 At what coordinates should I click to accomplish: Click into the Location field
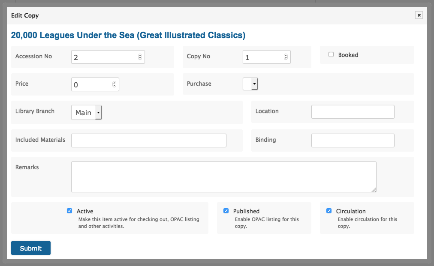353,112
